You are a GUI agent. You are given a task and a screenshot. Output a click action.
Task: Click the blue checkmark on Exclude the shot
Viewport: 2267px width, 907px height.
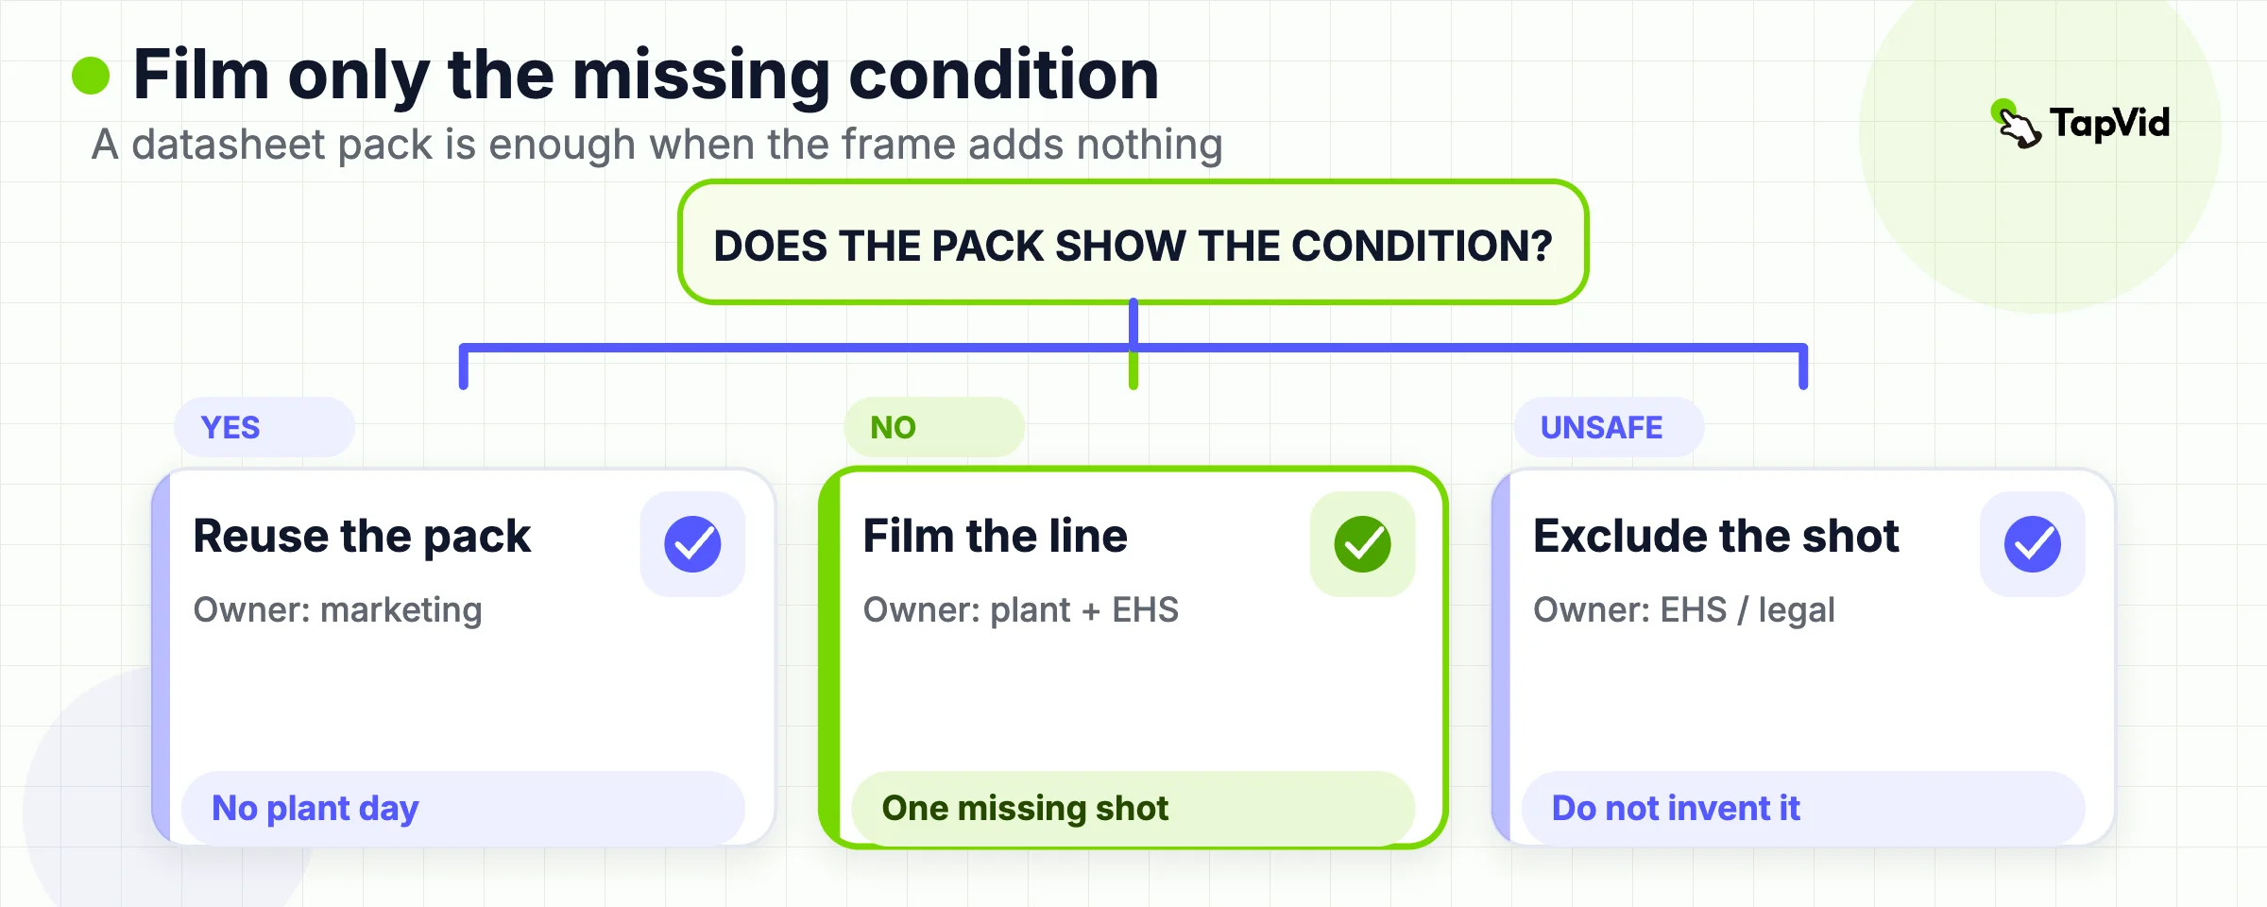[2033, 544]
